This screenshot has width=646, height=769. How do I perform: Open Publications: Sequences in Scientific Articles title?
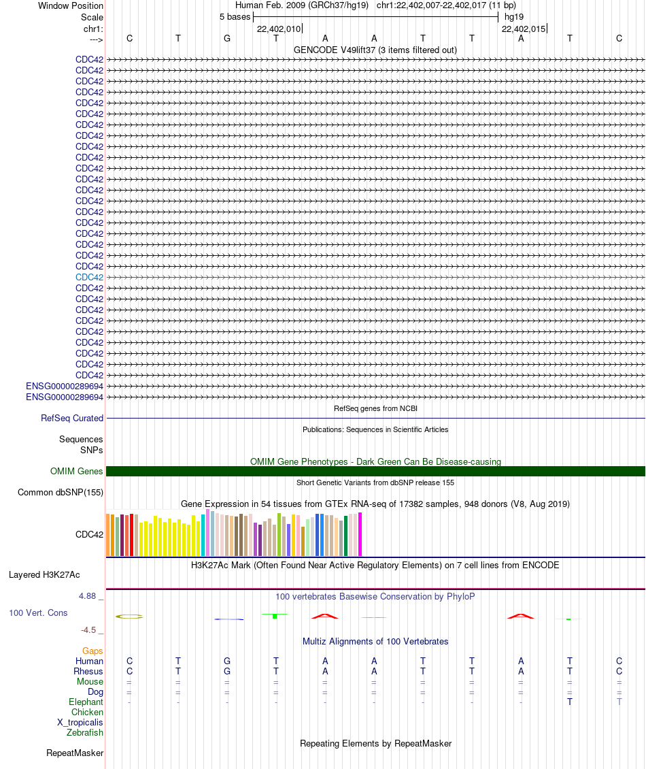[375, 429]
